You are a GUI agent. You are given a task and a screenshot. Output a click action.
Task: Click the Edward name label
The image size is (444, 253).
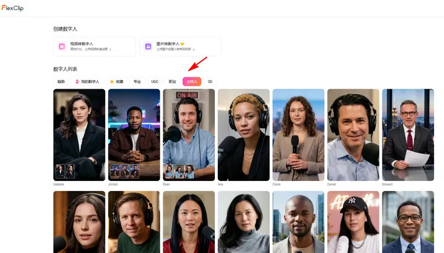387,184
